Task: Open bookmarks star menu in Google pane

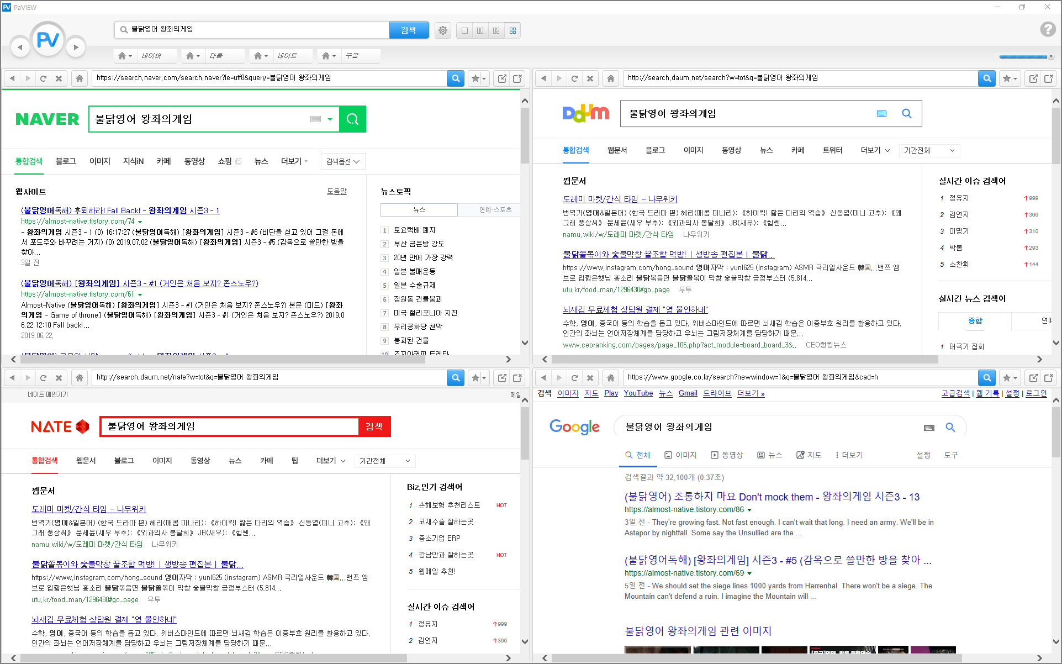Action: point(1009,378)
